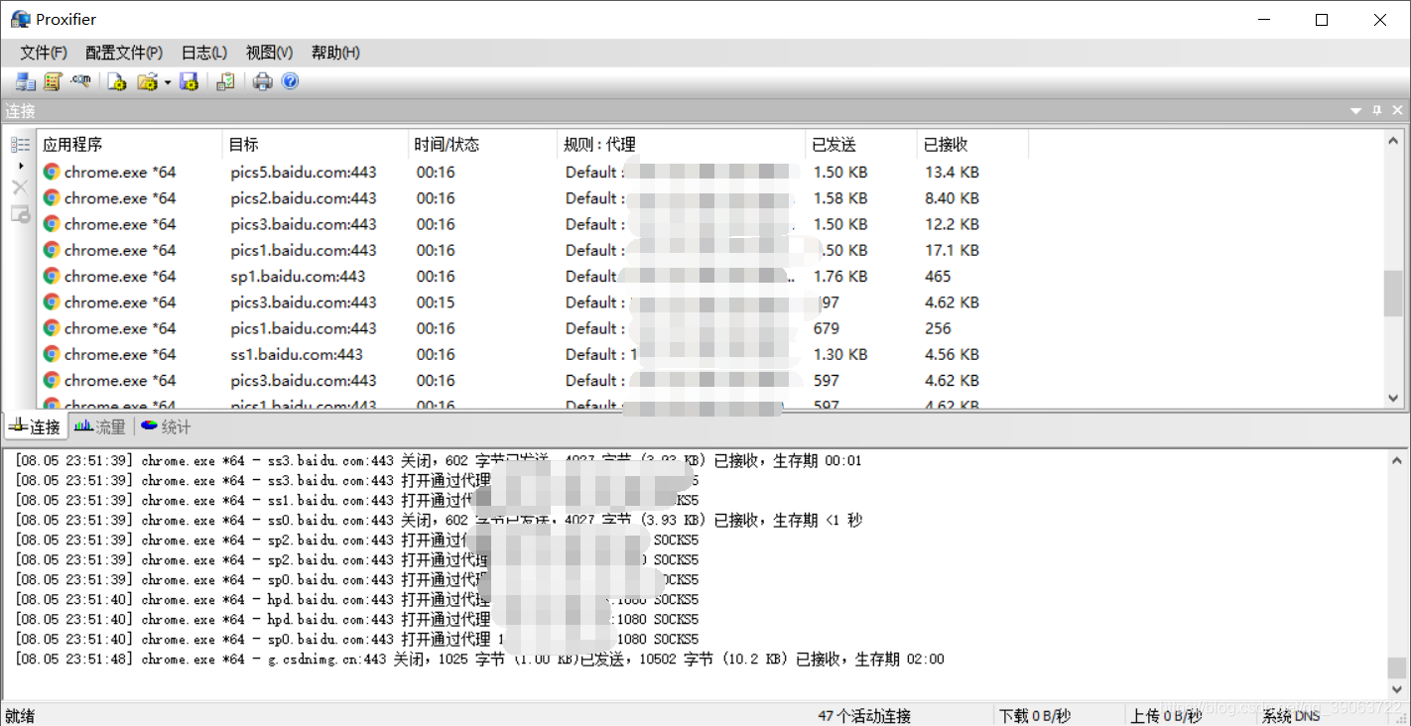The width and height of the screenshot is (1411, 726).
Task: Click the 00:15 time cell
Action: tap(436, 302)
